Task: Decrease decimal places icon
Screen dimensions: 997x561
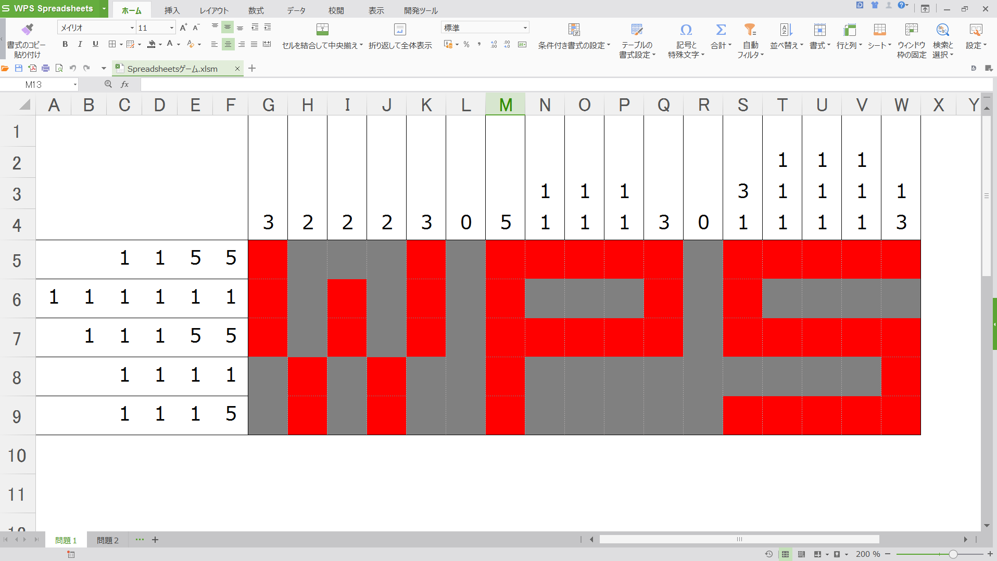Action: pos(507,45)
